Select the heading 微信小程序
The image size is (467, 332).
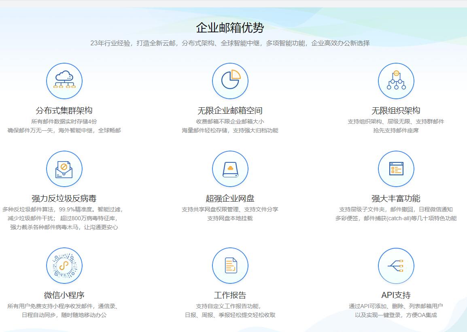tap(64, 295)
